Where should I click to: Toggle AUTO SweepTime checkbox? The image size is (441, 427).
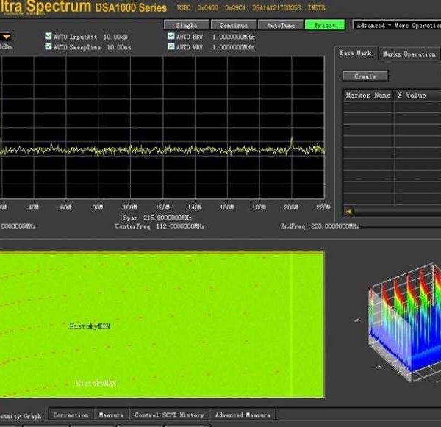coord(49,46)
